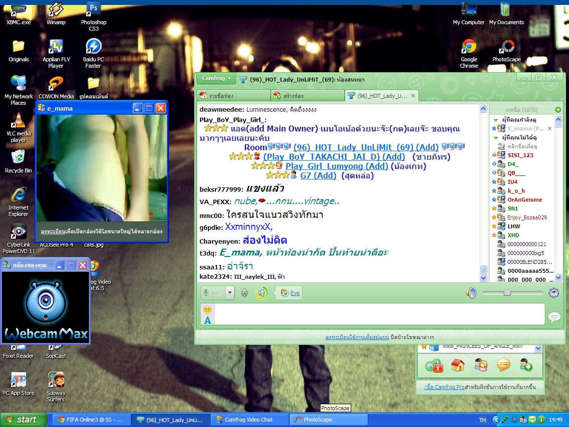Select user OrAnGeisme in the user list
The width and height of the screenshot is (569, 427).
(x=525, y=200)
